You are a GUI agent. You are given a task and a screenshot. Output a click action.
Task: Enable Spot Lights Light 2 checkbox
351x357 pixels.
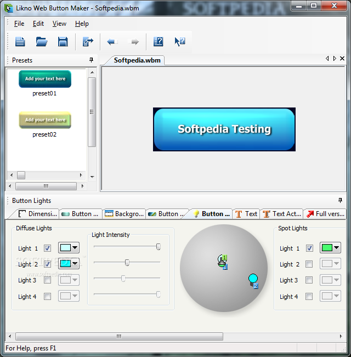[x=309, y=264]
